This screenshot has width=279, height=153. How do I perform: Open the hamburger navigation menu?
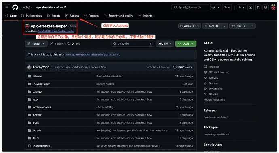point(7,7)
